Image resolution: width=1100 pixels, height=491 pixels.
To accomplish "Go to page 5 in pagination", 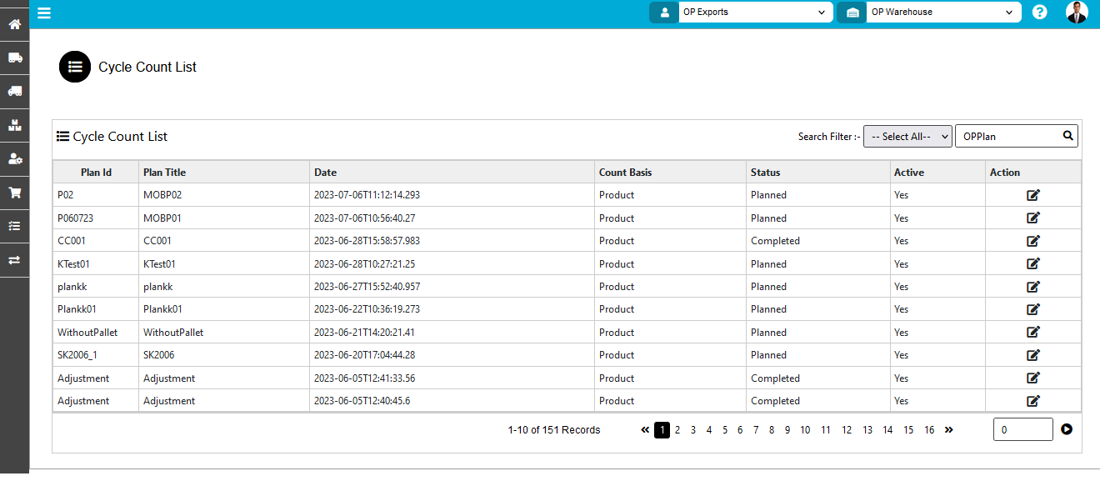I will pos(724,430).
